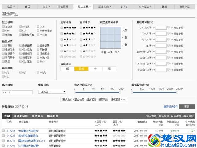Click the 重置筛选条件 link
This screenshot has width=197, height=148.
click(x=171, y=107)
